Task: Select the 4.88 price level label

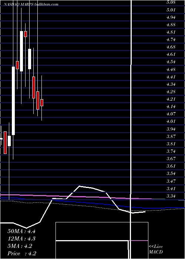Action: tap(171, 25)
